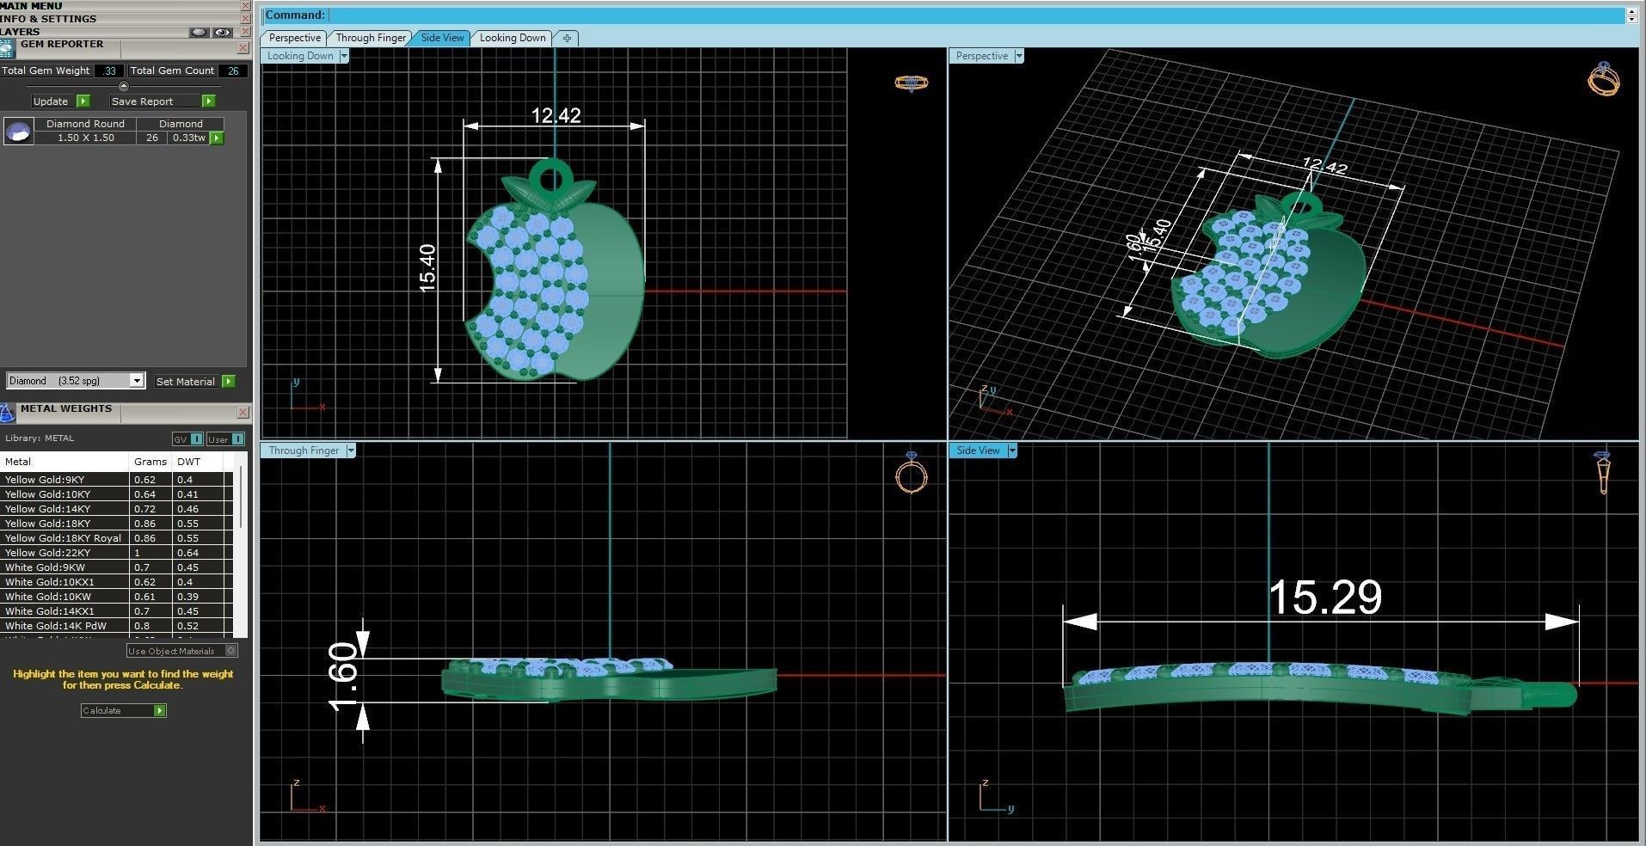Click the green arrow beside Update
Screen dimensions: 1646x846
[x=83, y=101]
